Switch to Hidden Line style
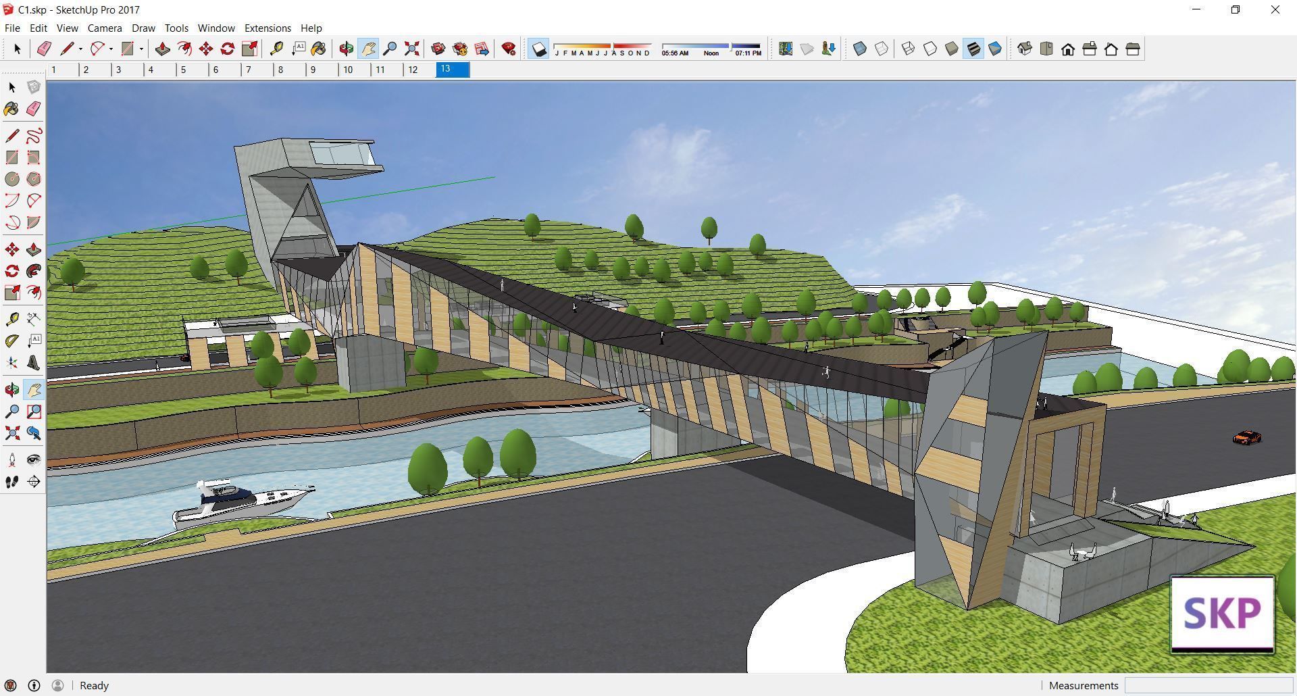Screen dimensions: 1297x696 pos(930,49)
